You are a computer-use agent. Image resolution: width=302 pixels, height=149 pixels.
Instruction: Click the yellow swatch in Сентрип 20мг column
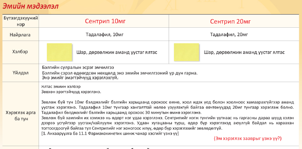click(x=187, y=52)
